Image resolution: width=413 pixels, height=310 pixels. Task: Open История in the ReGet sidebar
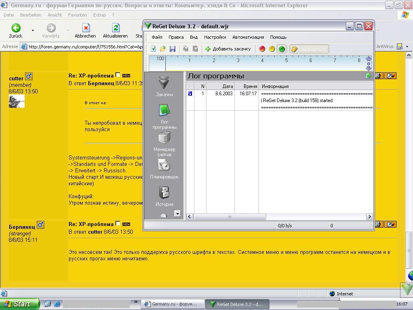point(164,197)
